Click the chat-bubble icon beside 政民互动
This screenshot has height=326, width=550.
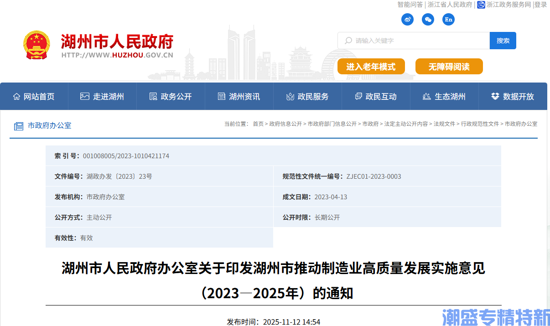(x=358, y=96)
